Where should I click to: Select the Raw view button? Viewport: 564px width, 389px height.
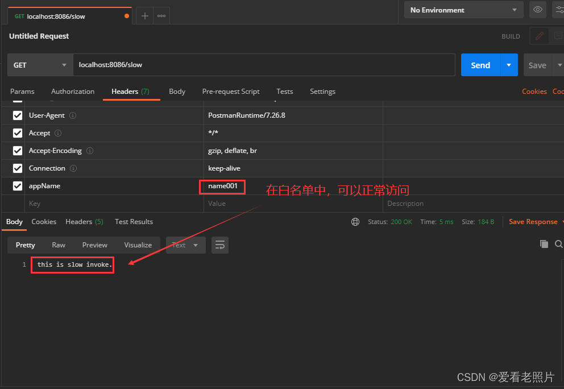point(59,245)
